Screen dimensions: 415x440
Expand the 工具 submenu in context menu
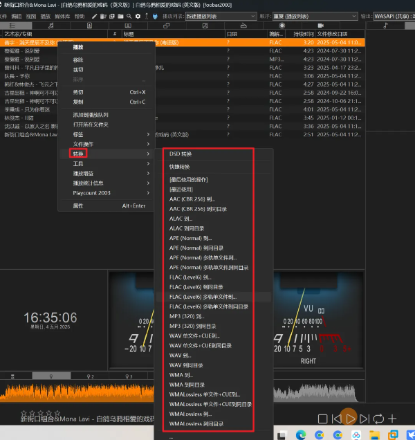107,163
